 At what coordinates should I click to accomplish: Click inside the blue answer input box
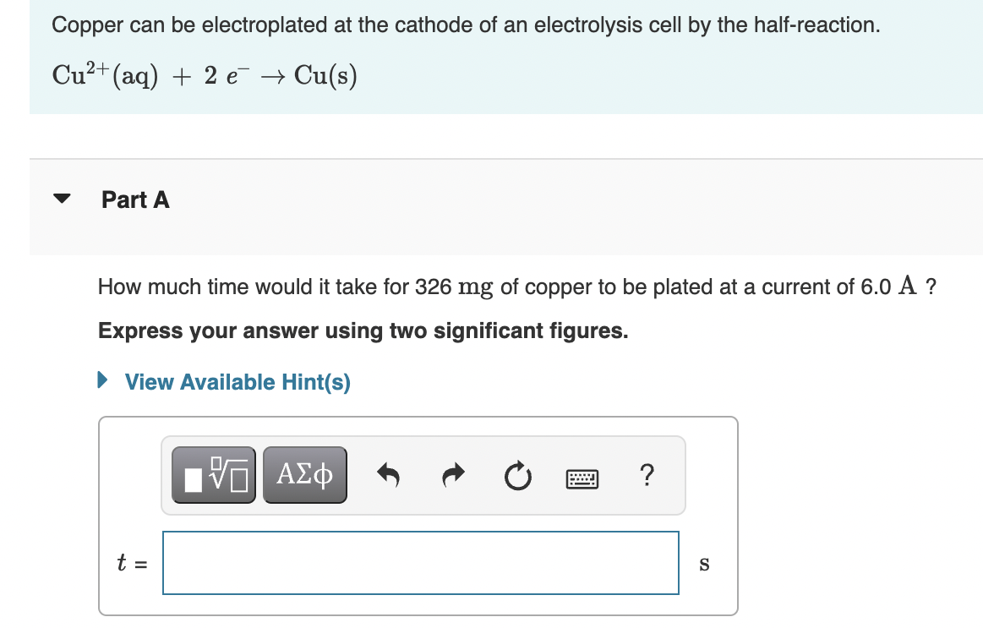tap(420, 562)
